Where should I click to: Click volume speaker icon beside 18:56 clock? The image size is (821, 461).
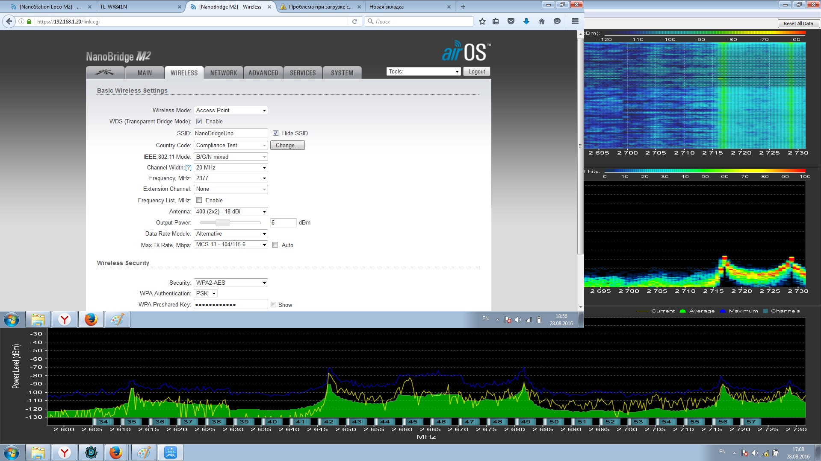click(x=518, y=320)
